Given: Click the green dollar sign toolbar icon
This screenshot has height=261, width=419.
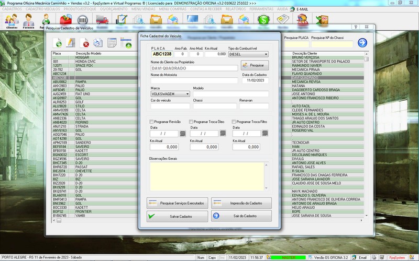Looking at the screenshot, I should coord(263,20).
